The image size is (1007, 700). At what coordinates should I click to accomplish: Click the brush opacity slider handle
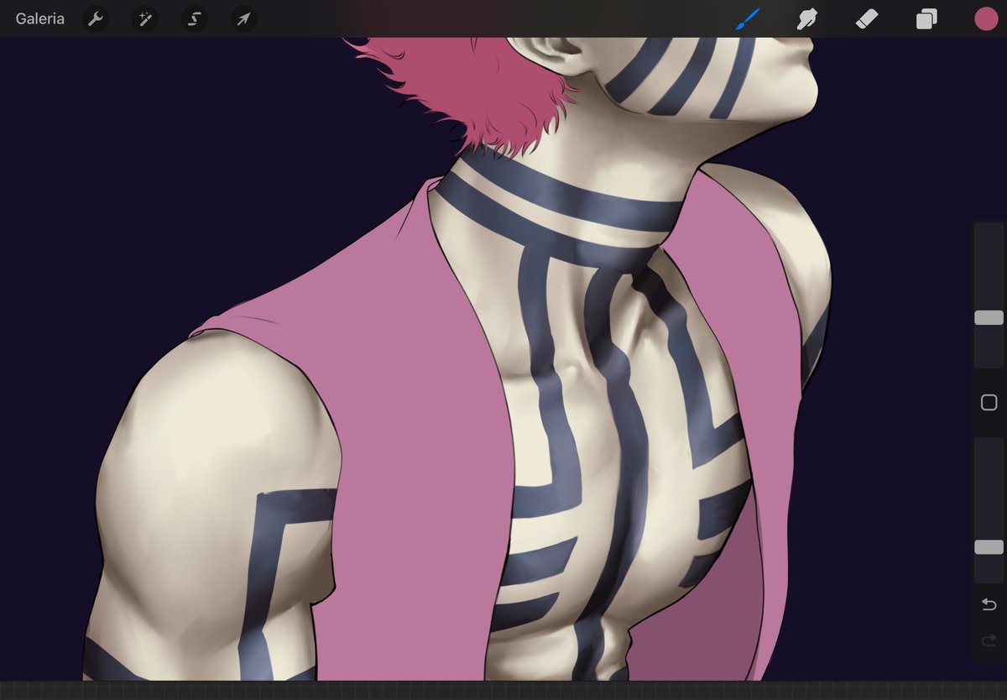[x=989, y=547]
